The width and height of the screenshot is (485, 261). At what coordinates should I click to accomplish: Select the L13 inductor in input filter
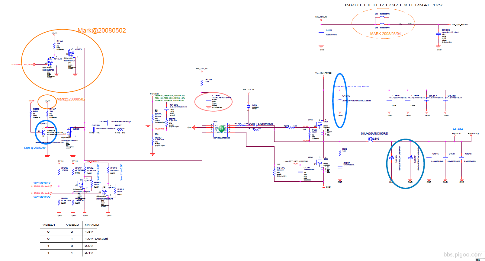[382, 24]
